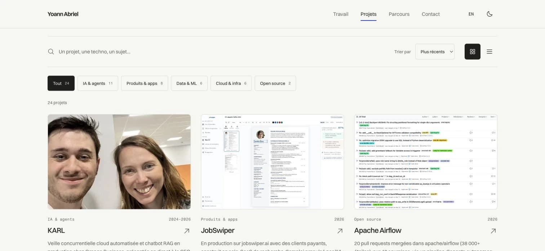This screenshot has width=545, height=251.
Task: Filter projects by Open source
Action: [x=275, y=83]
